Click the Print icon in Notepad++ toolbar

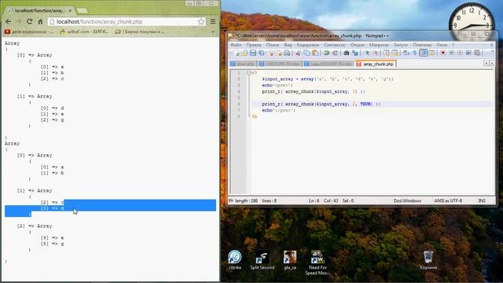click(x=287, y=53)
